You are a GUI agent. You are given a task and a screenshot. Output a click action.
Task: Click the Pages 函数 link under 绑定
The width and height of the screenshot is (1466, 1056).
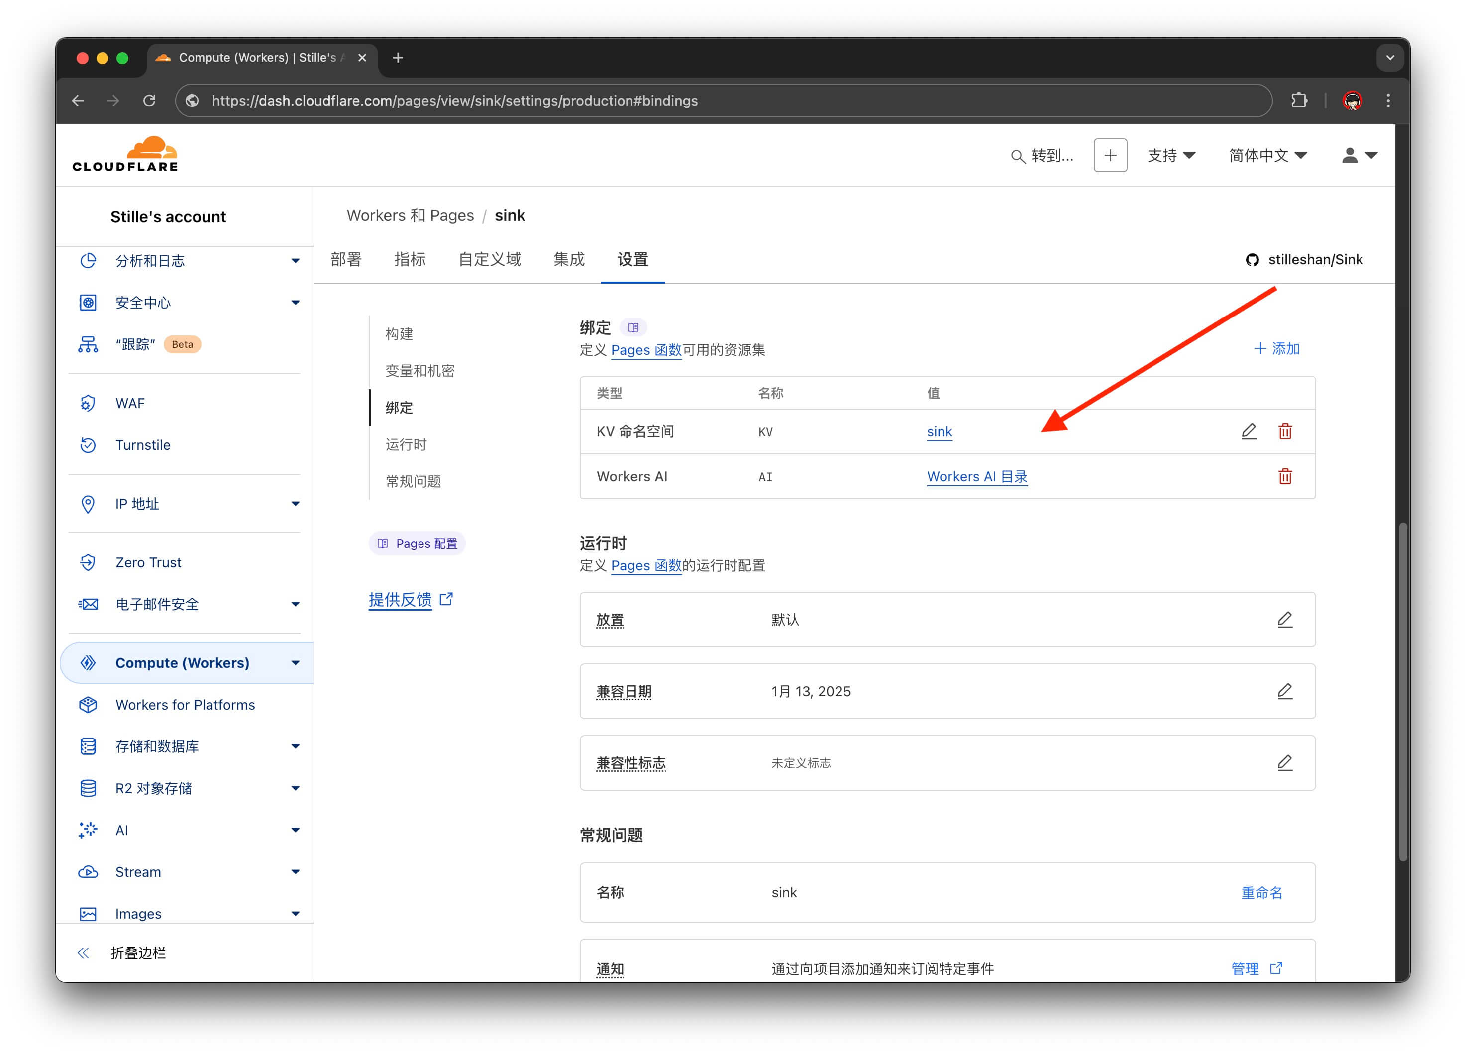point(646,350)
